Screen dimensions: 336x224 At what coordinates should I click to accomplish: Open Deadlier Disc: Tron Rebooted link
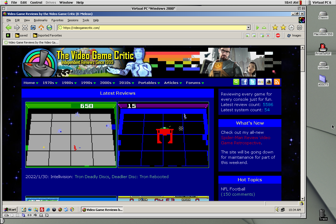140,177
